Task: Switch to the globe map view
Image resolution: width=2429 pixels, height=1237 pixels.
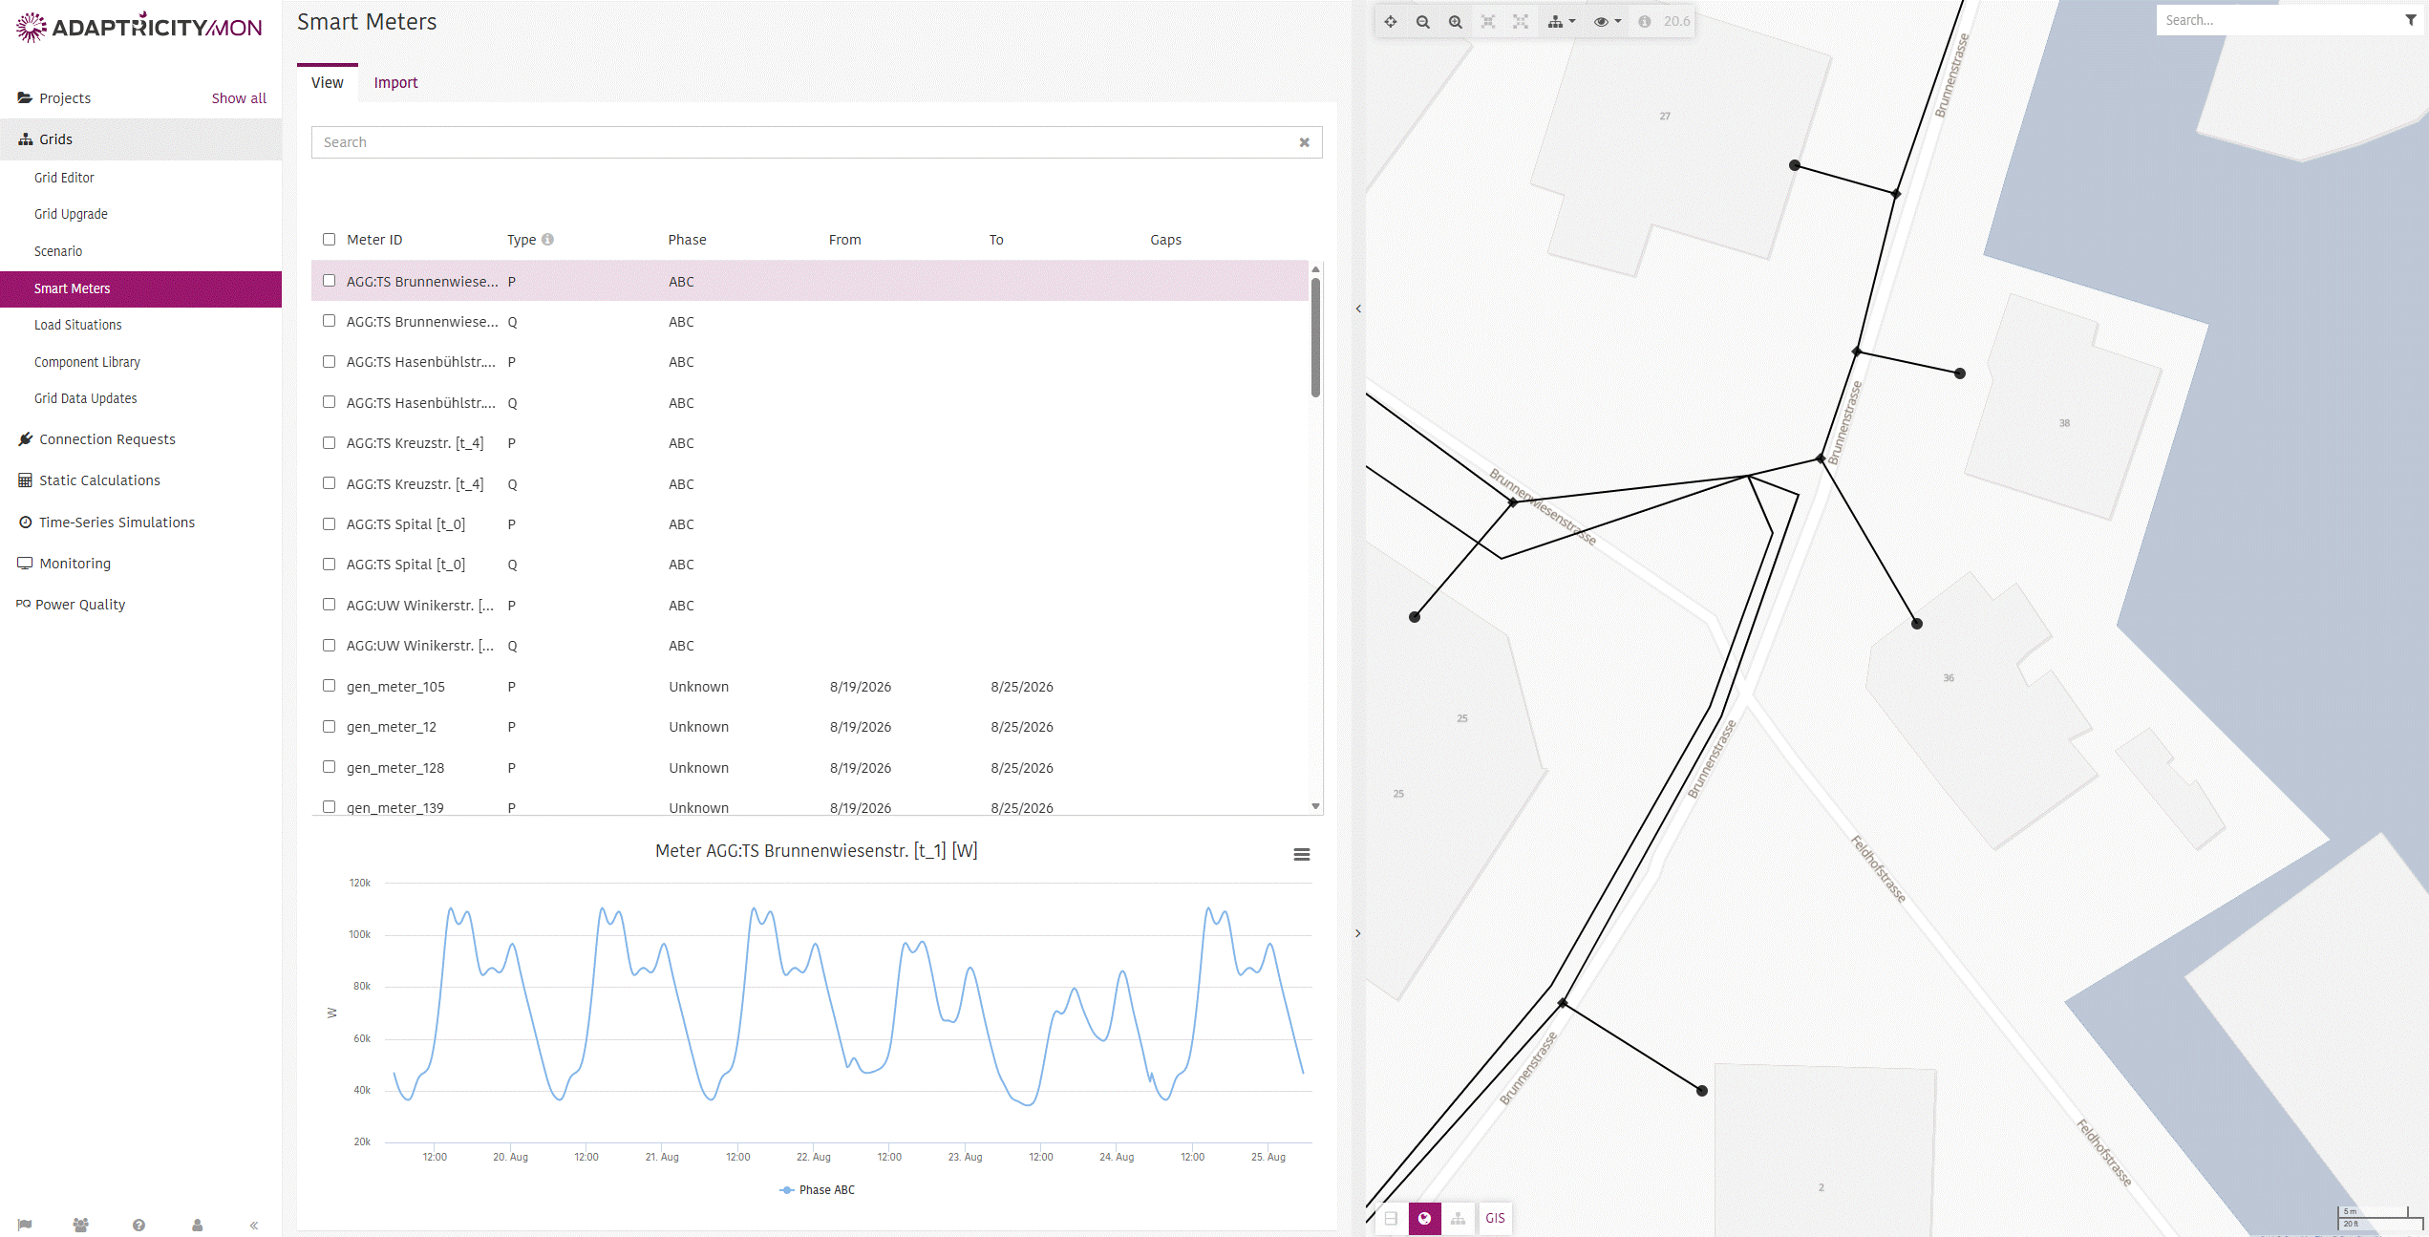Action: pyautogui.click(x=1424, y=1218)
